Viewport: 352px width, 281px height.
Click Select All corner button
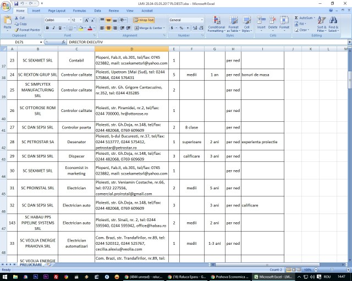[3, 49]
